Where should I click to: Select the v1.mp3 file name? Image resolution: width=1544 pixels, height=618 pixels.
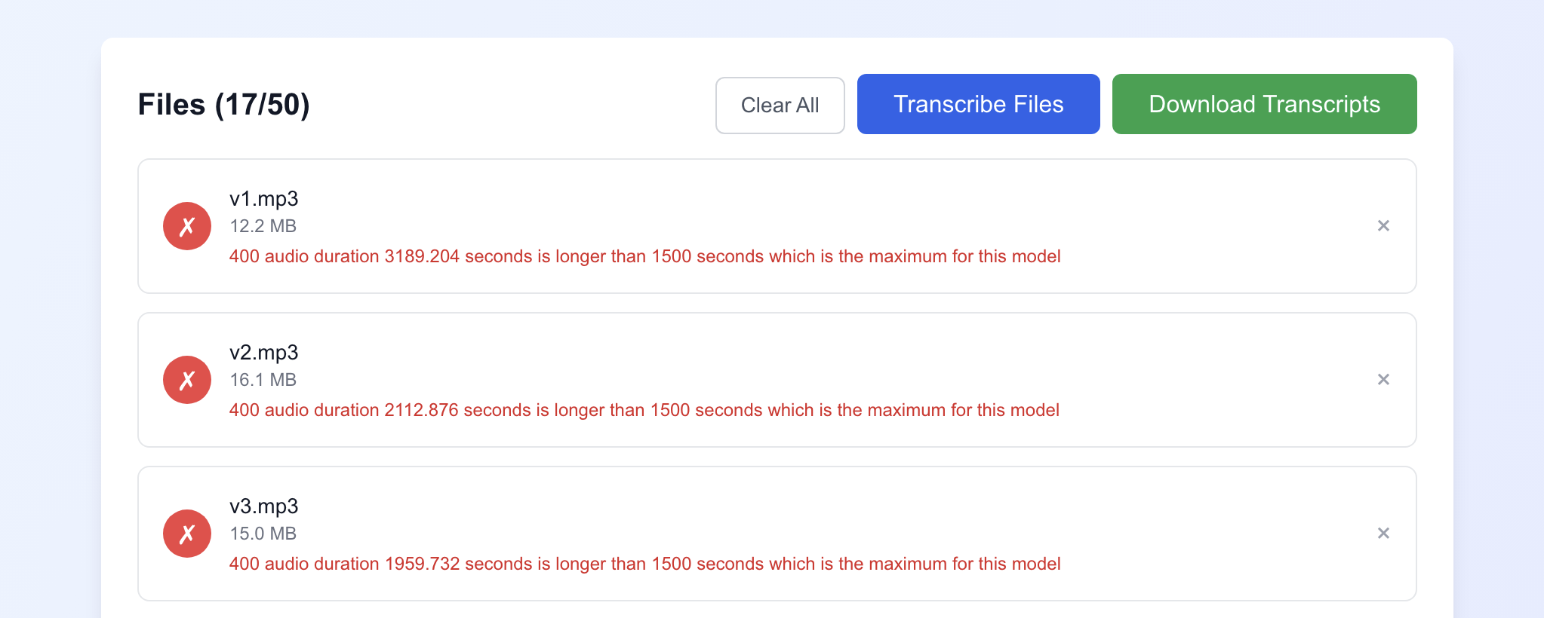(263, 199)
